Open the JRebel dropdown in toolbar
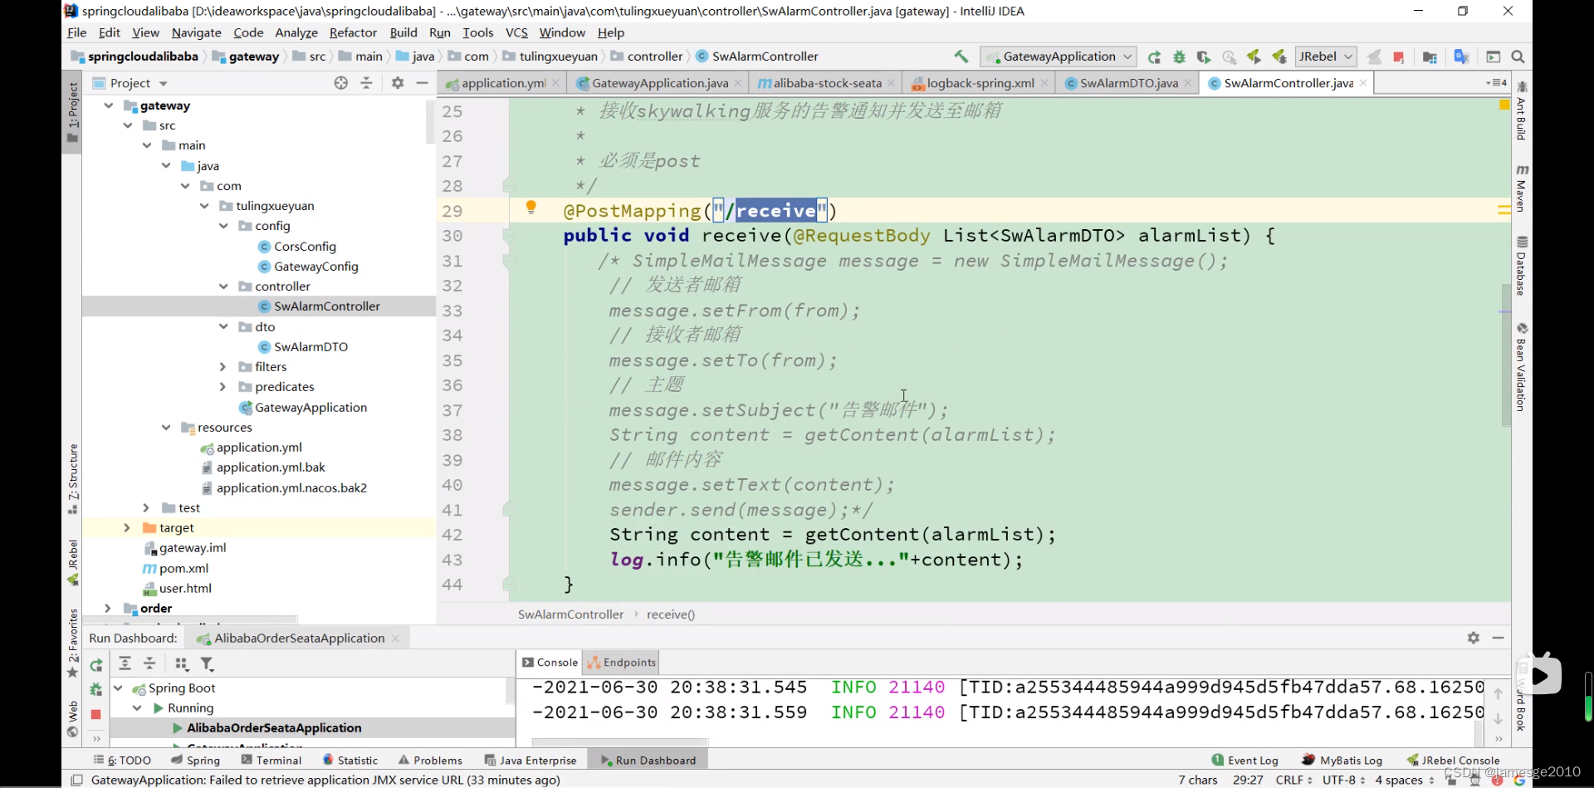This screenshot has height=788, width=1594. pyautogui.click(x=1326, y=56)
